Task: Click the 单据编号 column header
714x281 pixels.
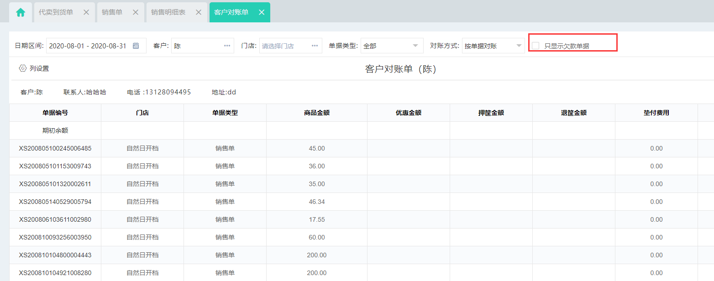Action: (x=55, y=113)
